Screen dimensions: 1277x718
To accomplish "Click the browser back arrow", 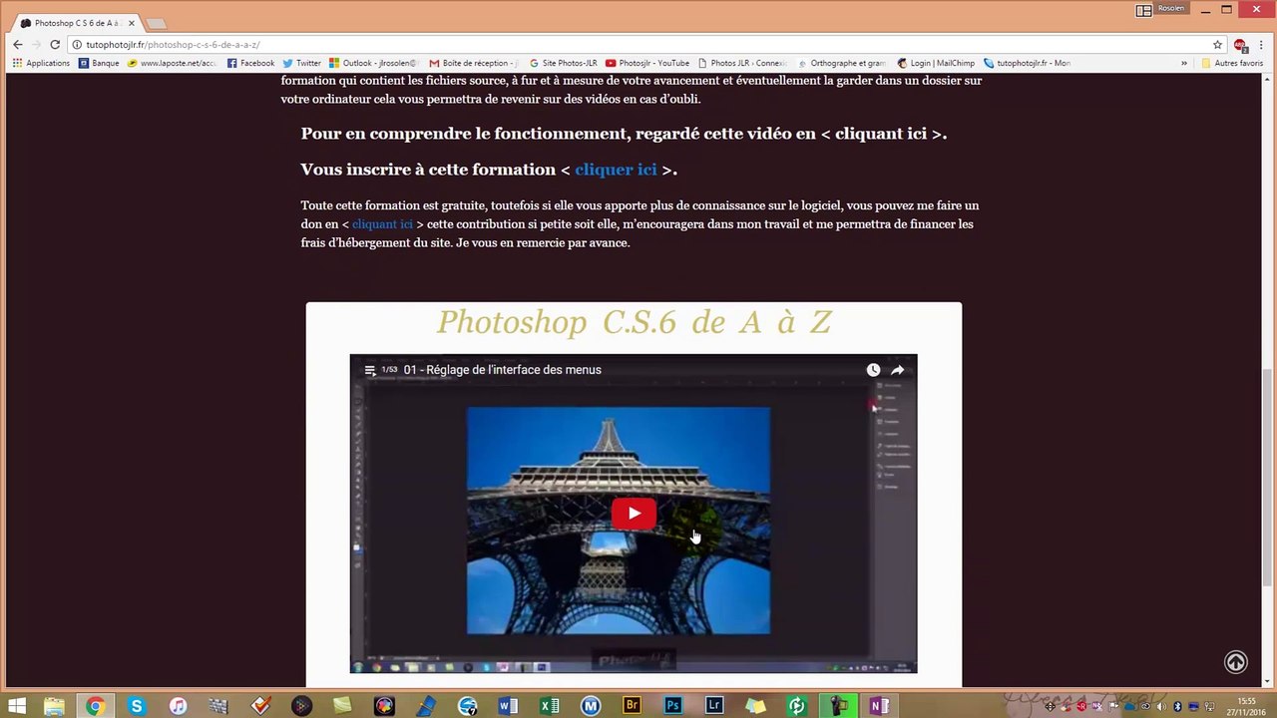I will click(x=17, y=45).
